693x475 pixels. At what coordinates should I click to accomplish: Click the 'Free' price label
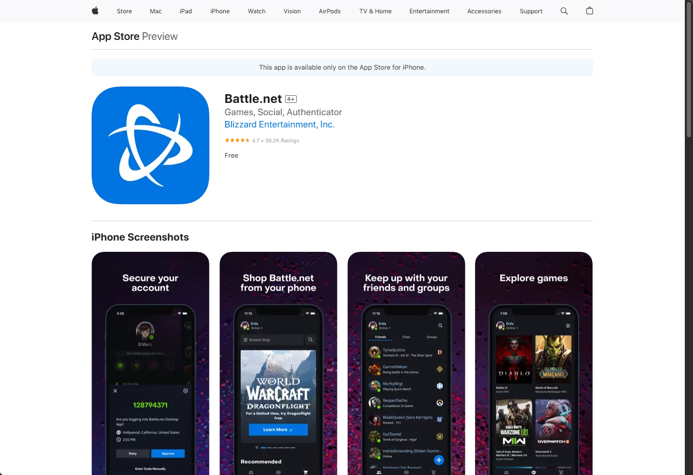coord(231,156)
